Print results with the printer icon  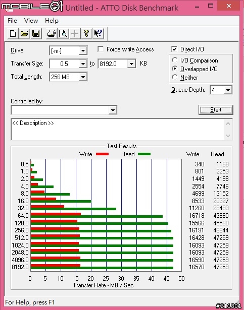pos(52,33)
